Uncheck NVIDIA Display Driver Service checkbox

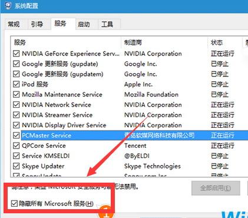click(x=16, y=125)
